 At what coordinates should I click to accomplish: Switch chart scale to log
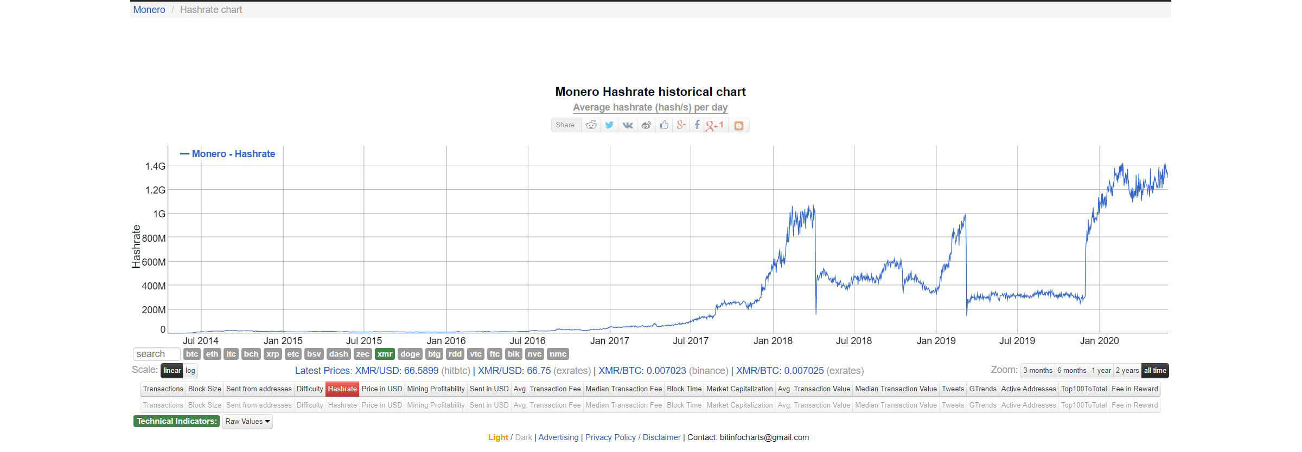point(190,371)
